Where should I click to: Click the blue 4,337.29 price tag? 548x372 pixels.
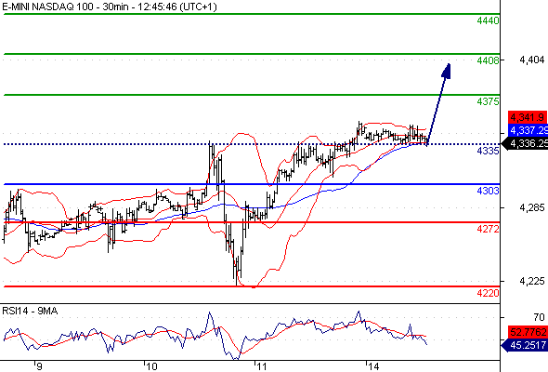[528, 130]
